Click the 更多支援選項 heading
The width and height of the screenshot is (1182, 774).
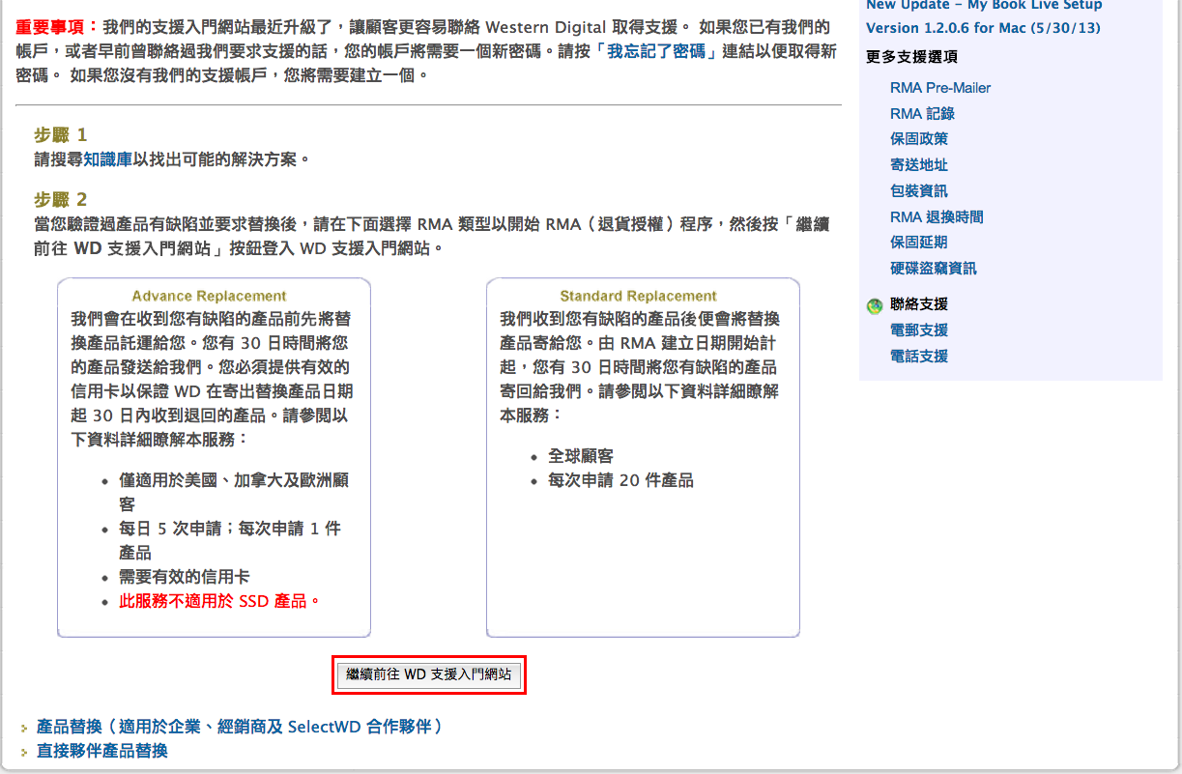click(x=912, y=57)
